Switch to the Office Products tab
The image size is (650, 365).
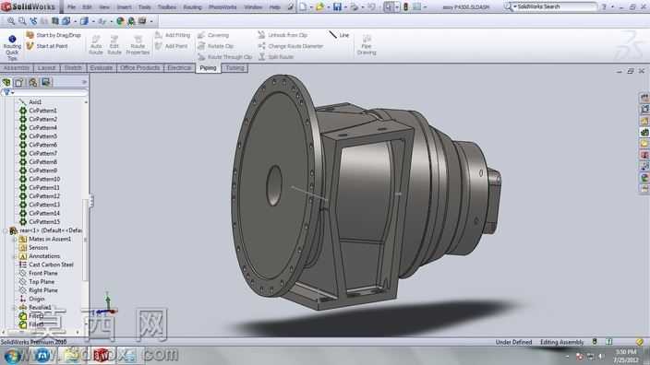(x=139, y=68)
